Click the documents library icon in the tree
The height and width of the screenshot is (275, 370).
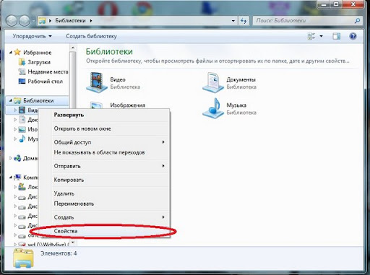(22, 120)
